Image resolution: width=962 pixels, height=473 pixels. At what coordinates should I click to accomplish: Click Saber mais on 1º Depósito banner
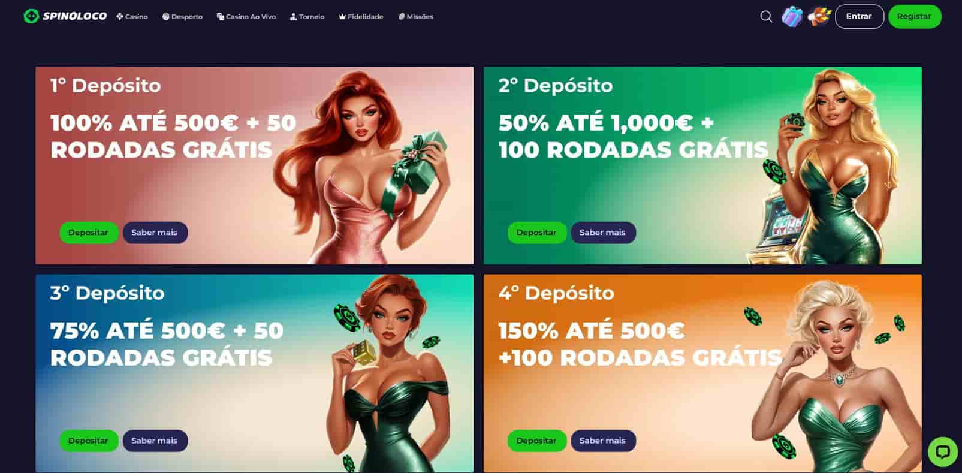coord(155,233)
